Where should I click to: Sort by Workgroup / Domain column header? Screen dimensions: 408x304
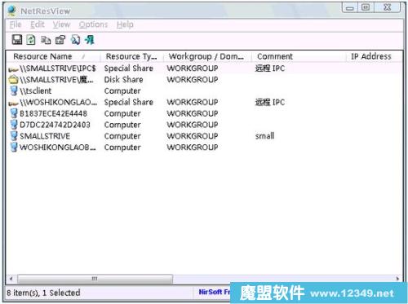(x=207, y=56)
